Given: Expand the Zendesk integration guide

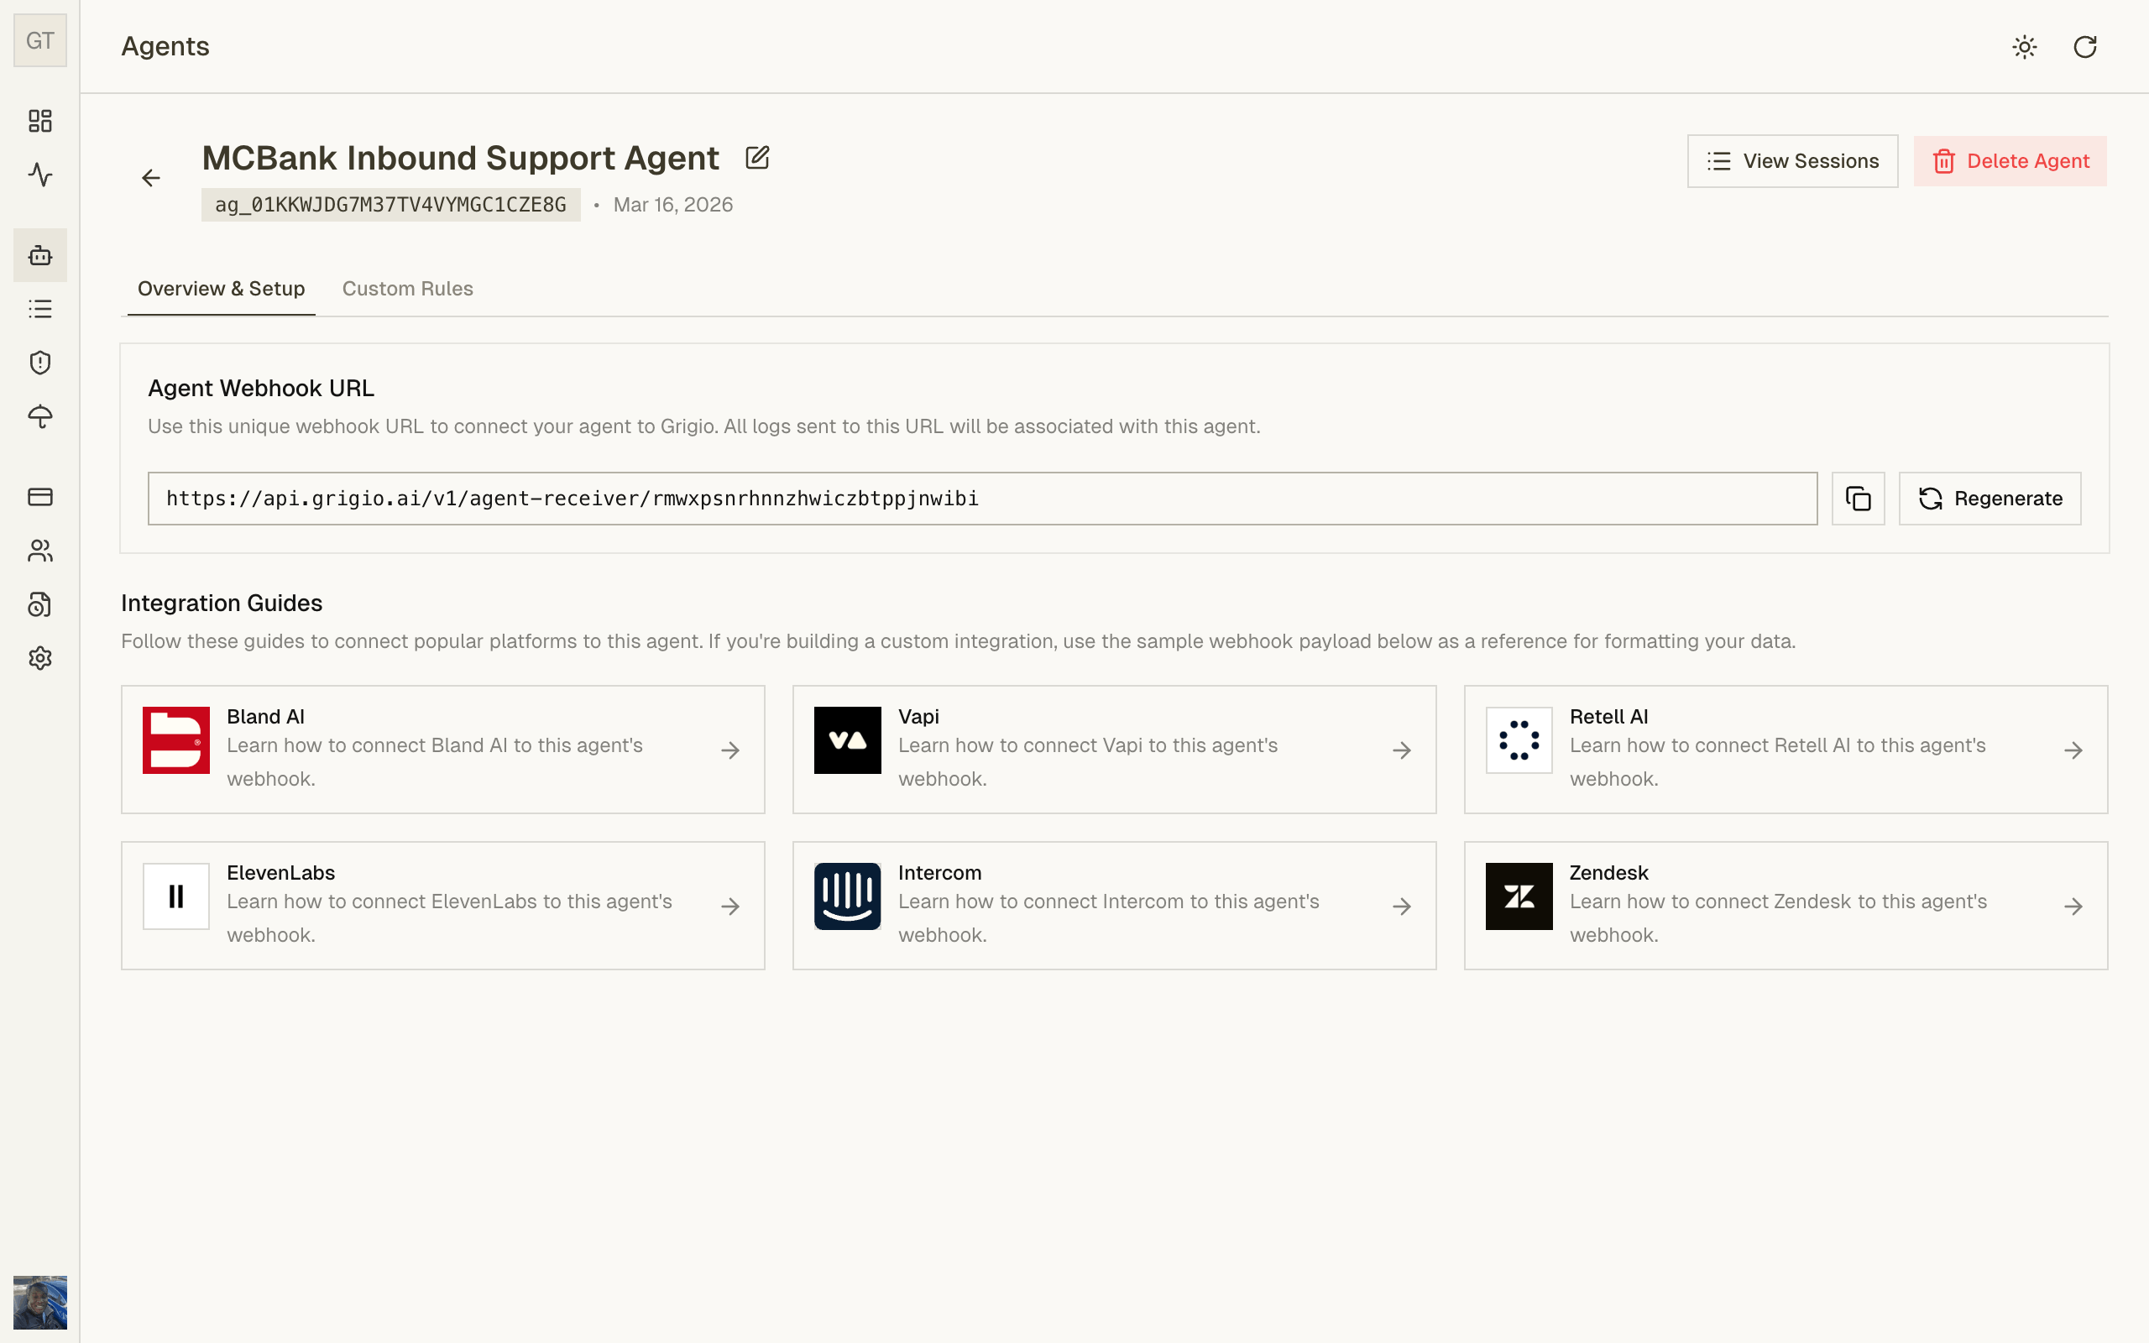Looking at the screenshot, I should (x=1785, y=904).
